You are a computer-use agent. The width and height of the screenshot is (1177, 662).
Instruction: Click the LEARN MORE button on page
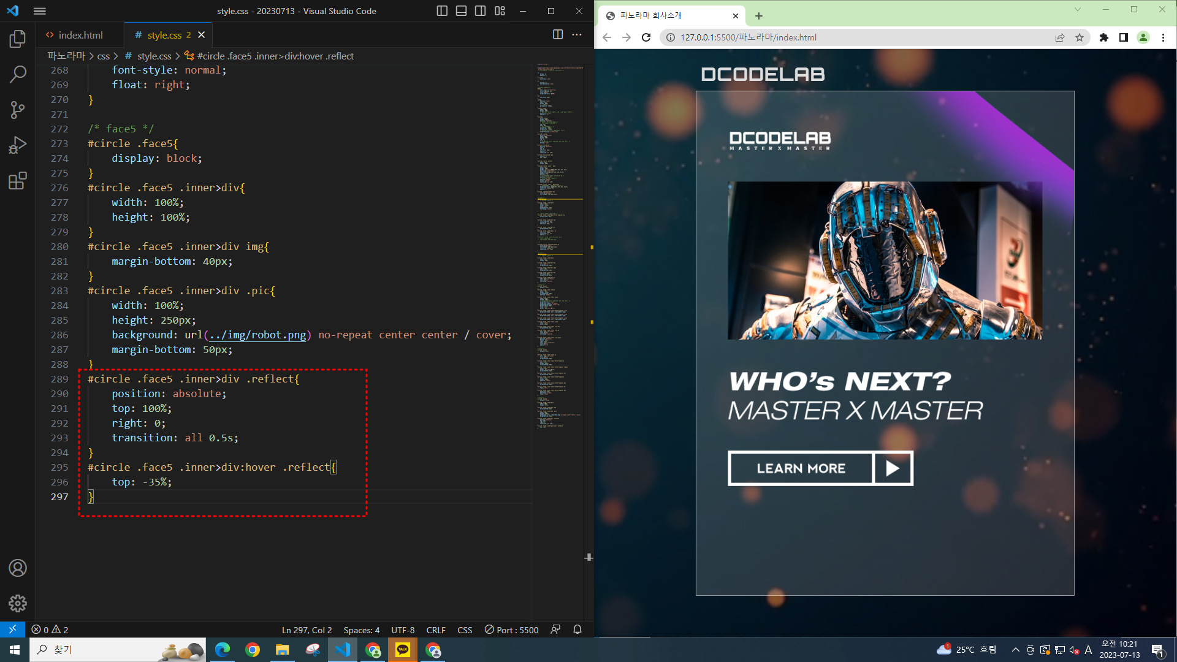coord(801,468)
